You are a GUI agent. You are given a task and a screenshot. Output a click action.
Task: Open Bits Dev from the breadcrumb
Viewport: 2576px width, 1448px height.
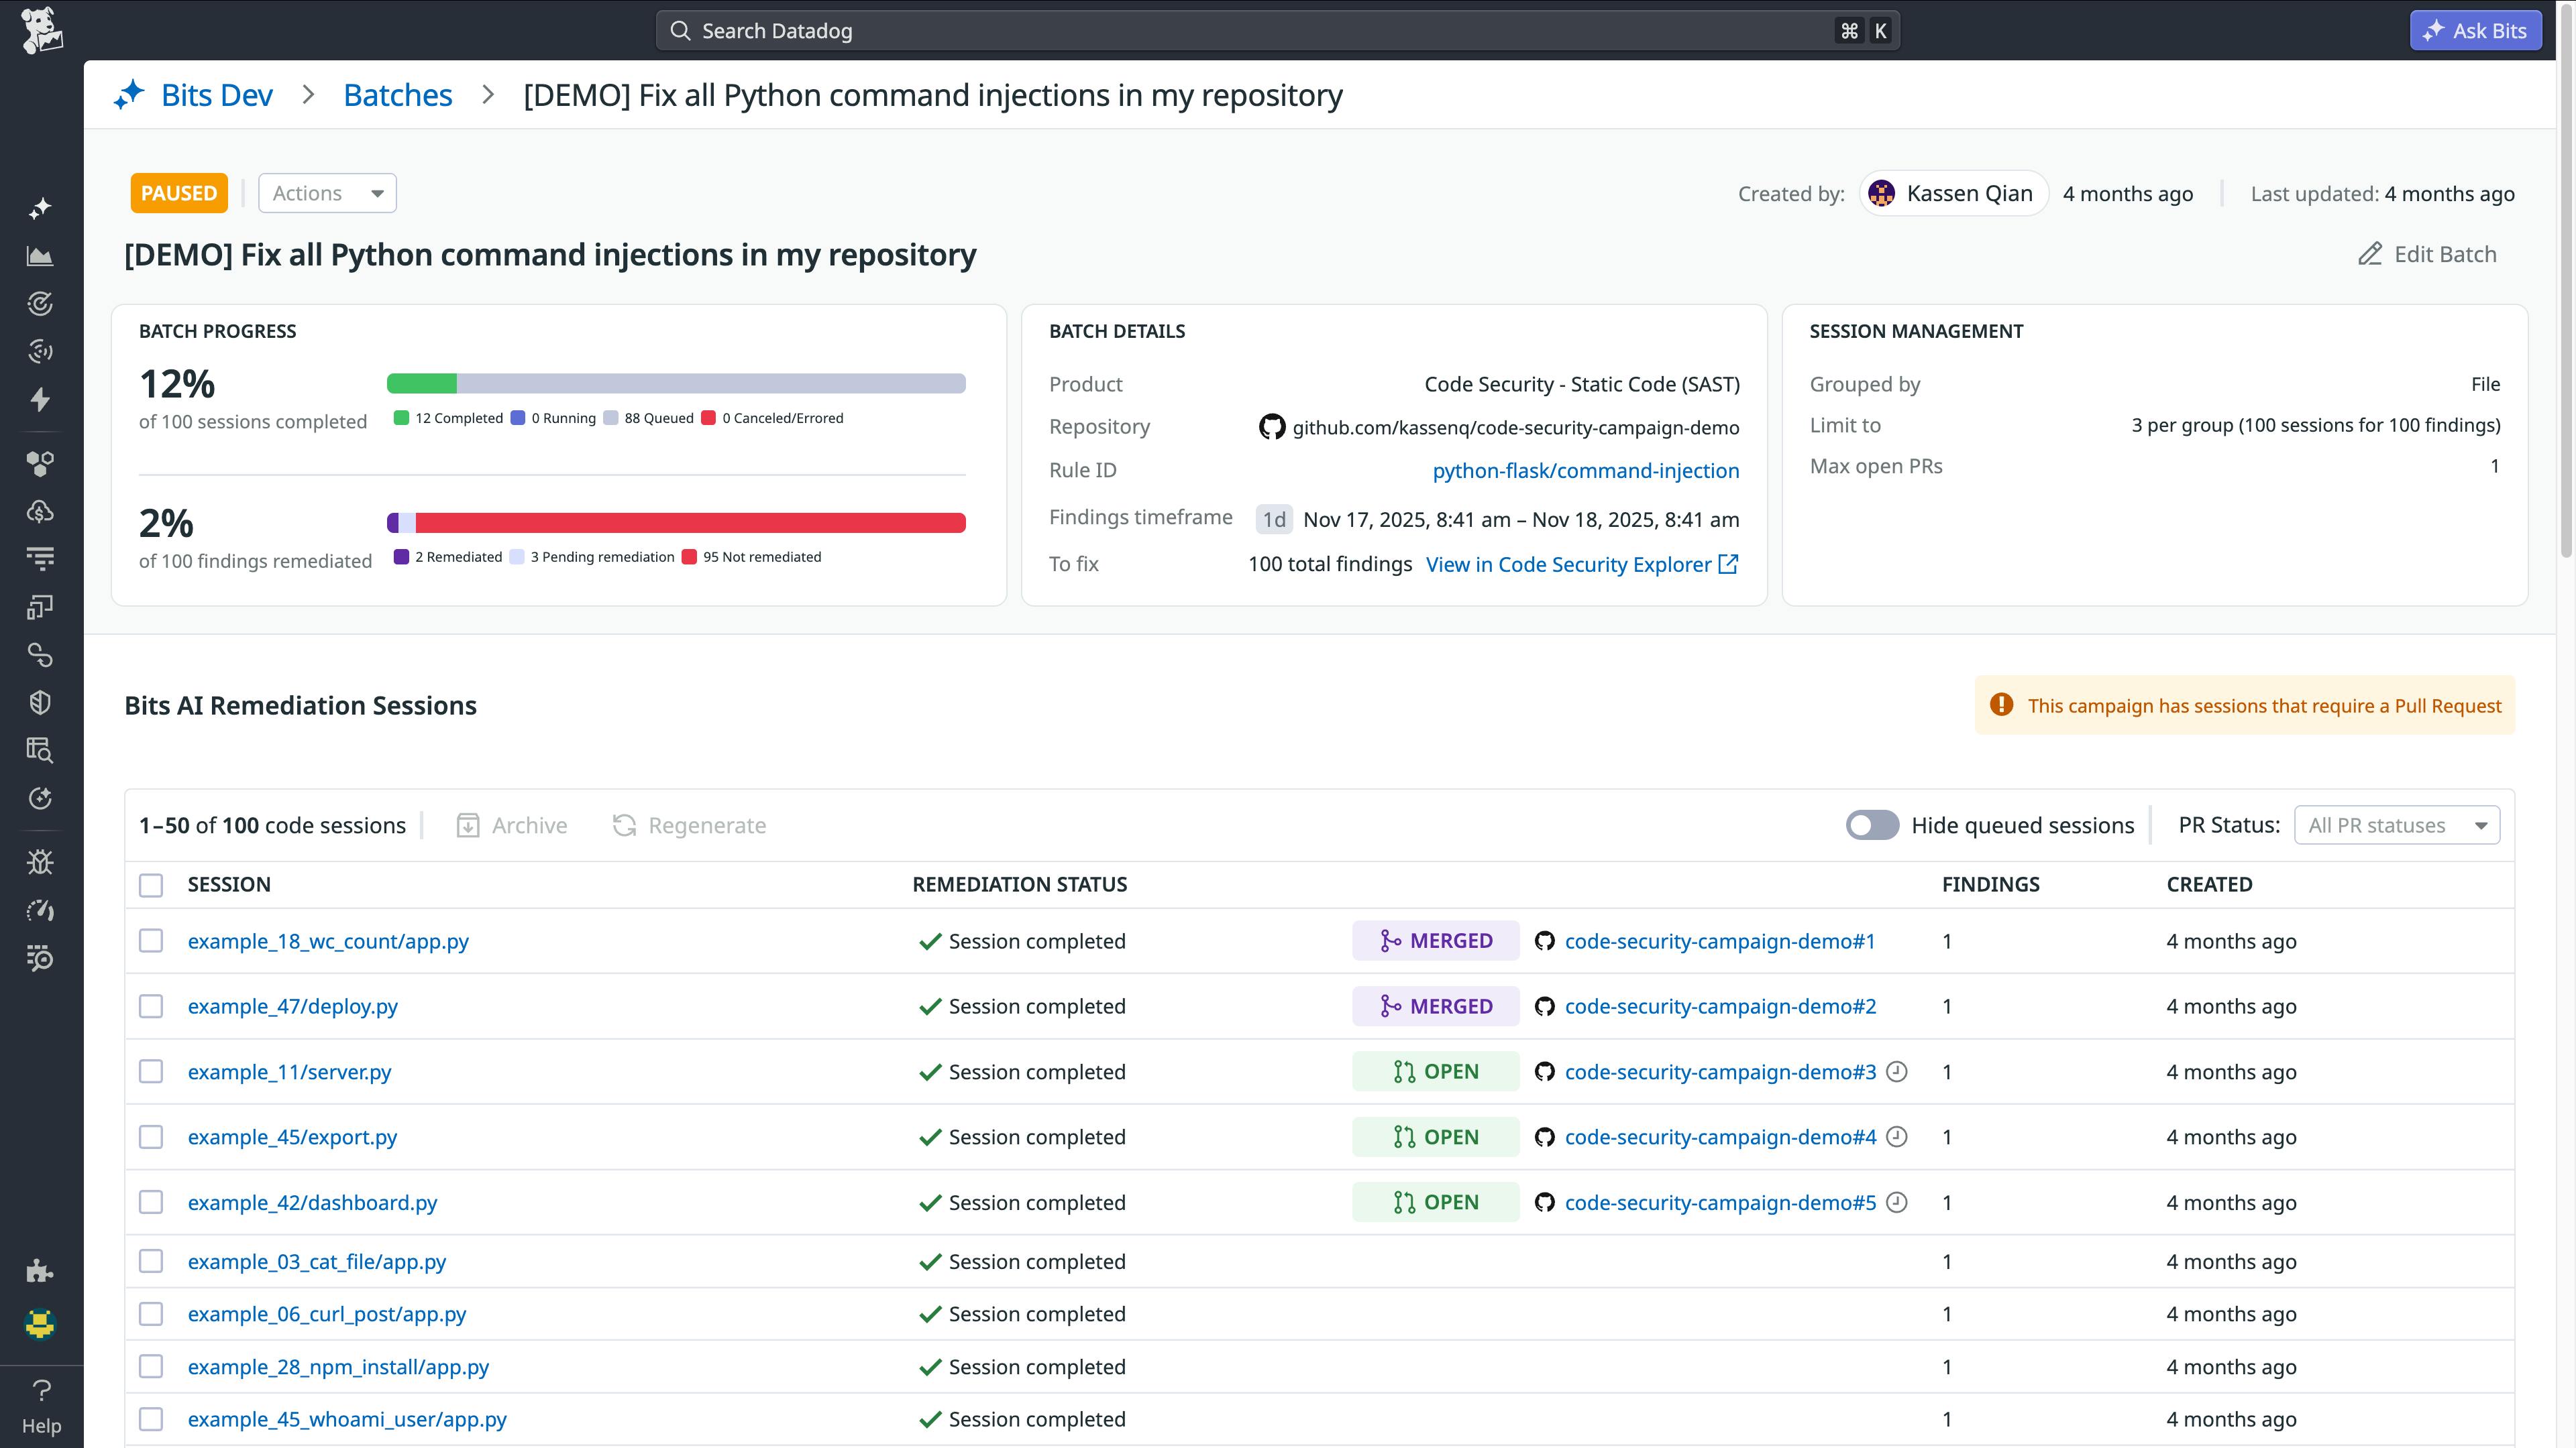tap(216, 94)
